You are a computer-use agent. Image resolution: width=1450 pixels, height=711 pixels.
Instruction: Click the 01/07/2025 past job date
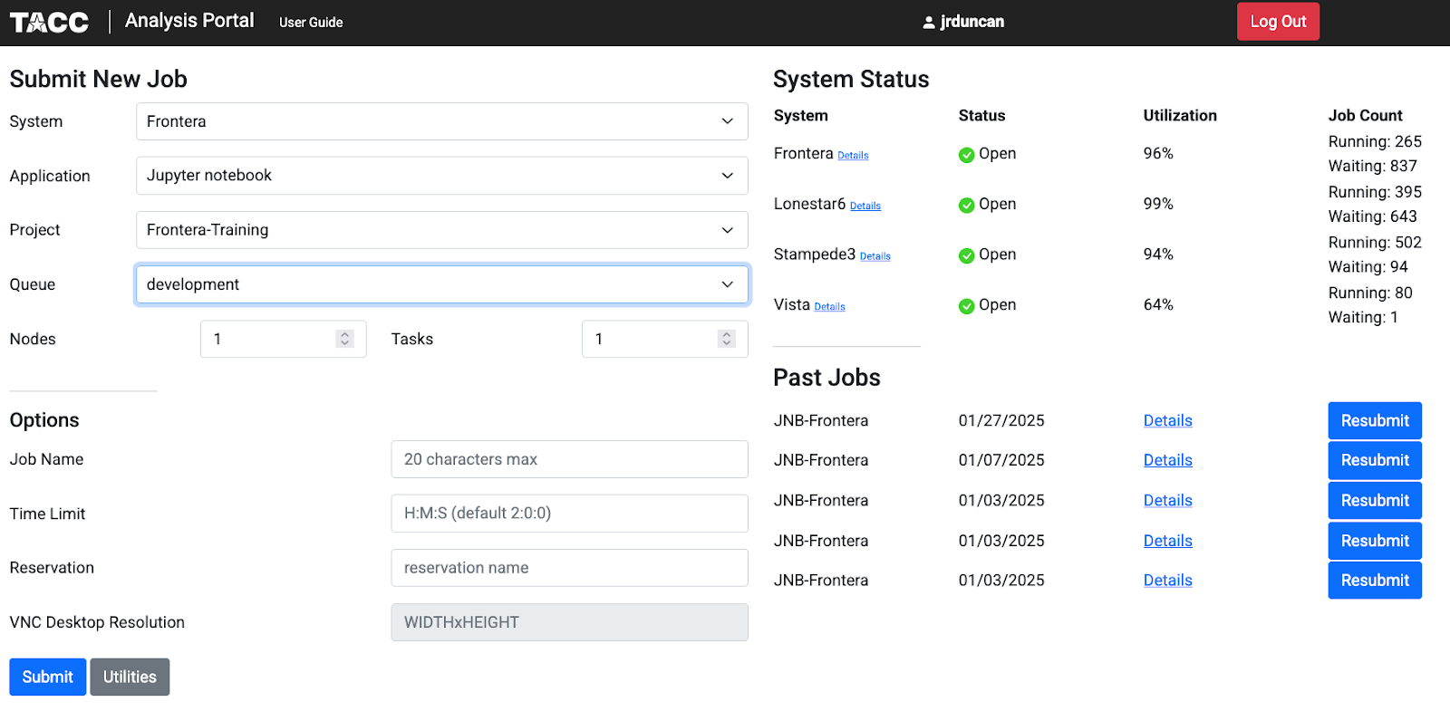[1001, 460]
